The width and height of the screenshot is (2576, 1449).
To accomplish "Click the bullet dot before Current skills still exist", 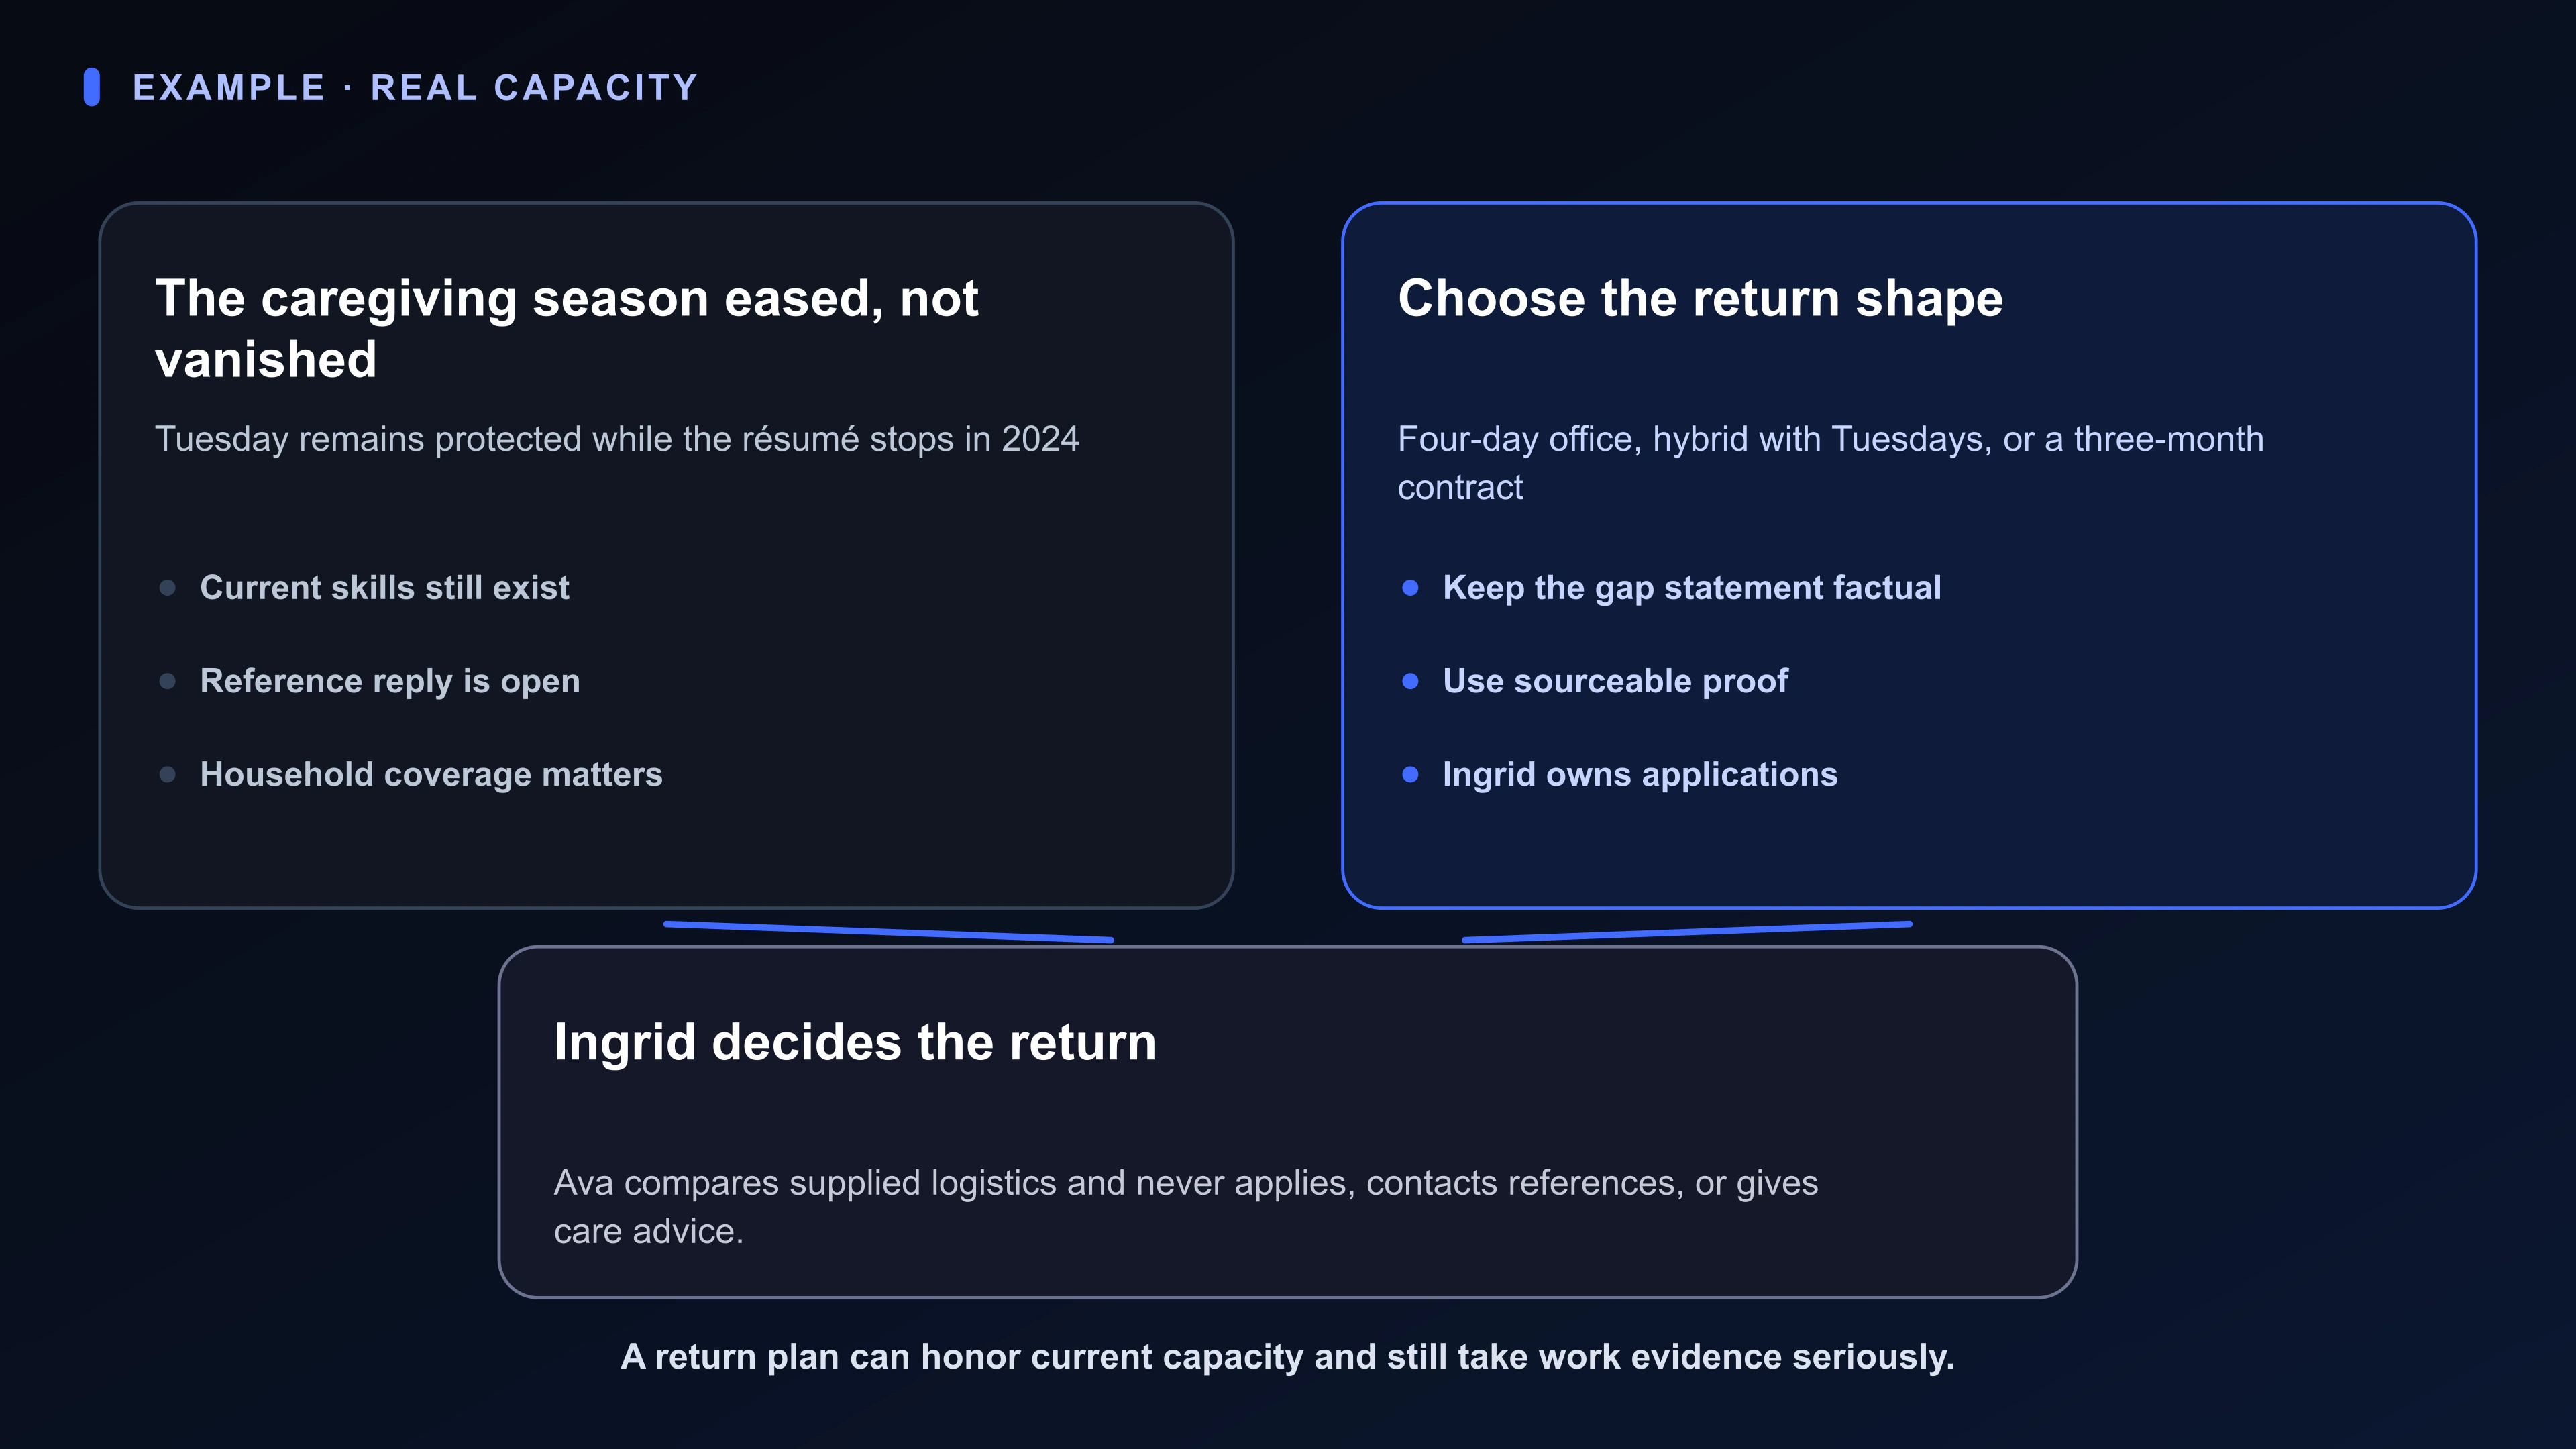I will pyautogui.click(x=168, y=588).
